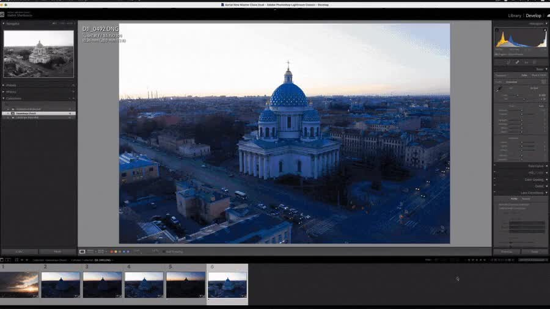The width and height of the screenshot is (550, 309).
Task: Click the Highlights slider handle
Action: 522,120
